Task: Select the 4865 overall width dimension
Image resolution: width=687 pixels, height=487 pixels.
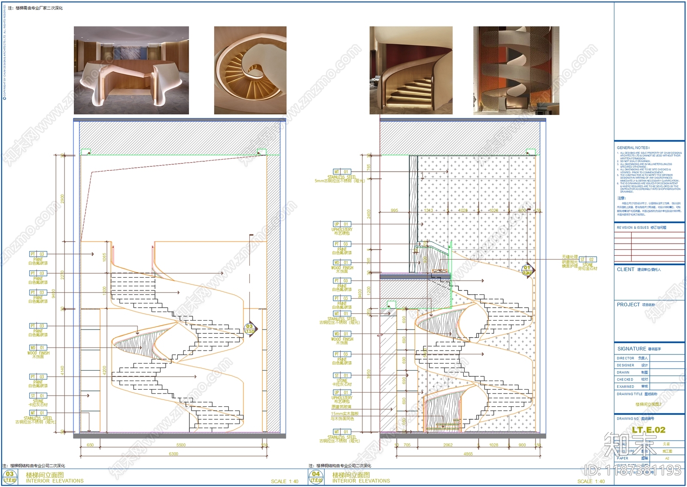Action: click(x=468, y=454)
